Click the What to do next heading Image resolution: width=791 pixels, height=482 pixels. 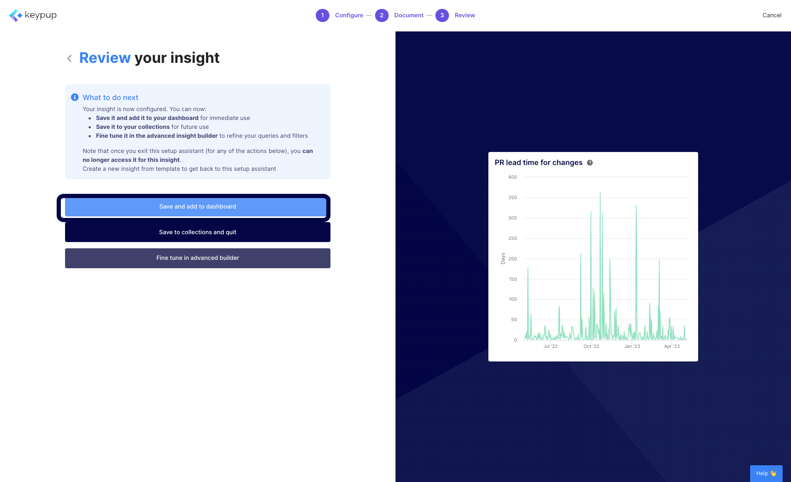pos(110,97)
